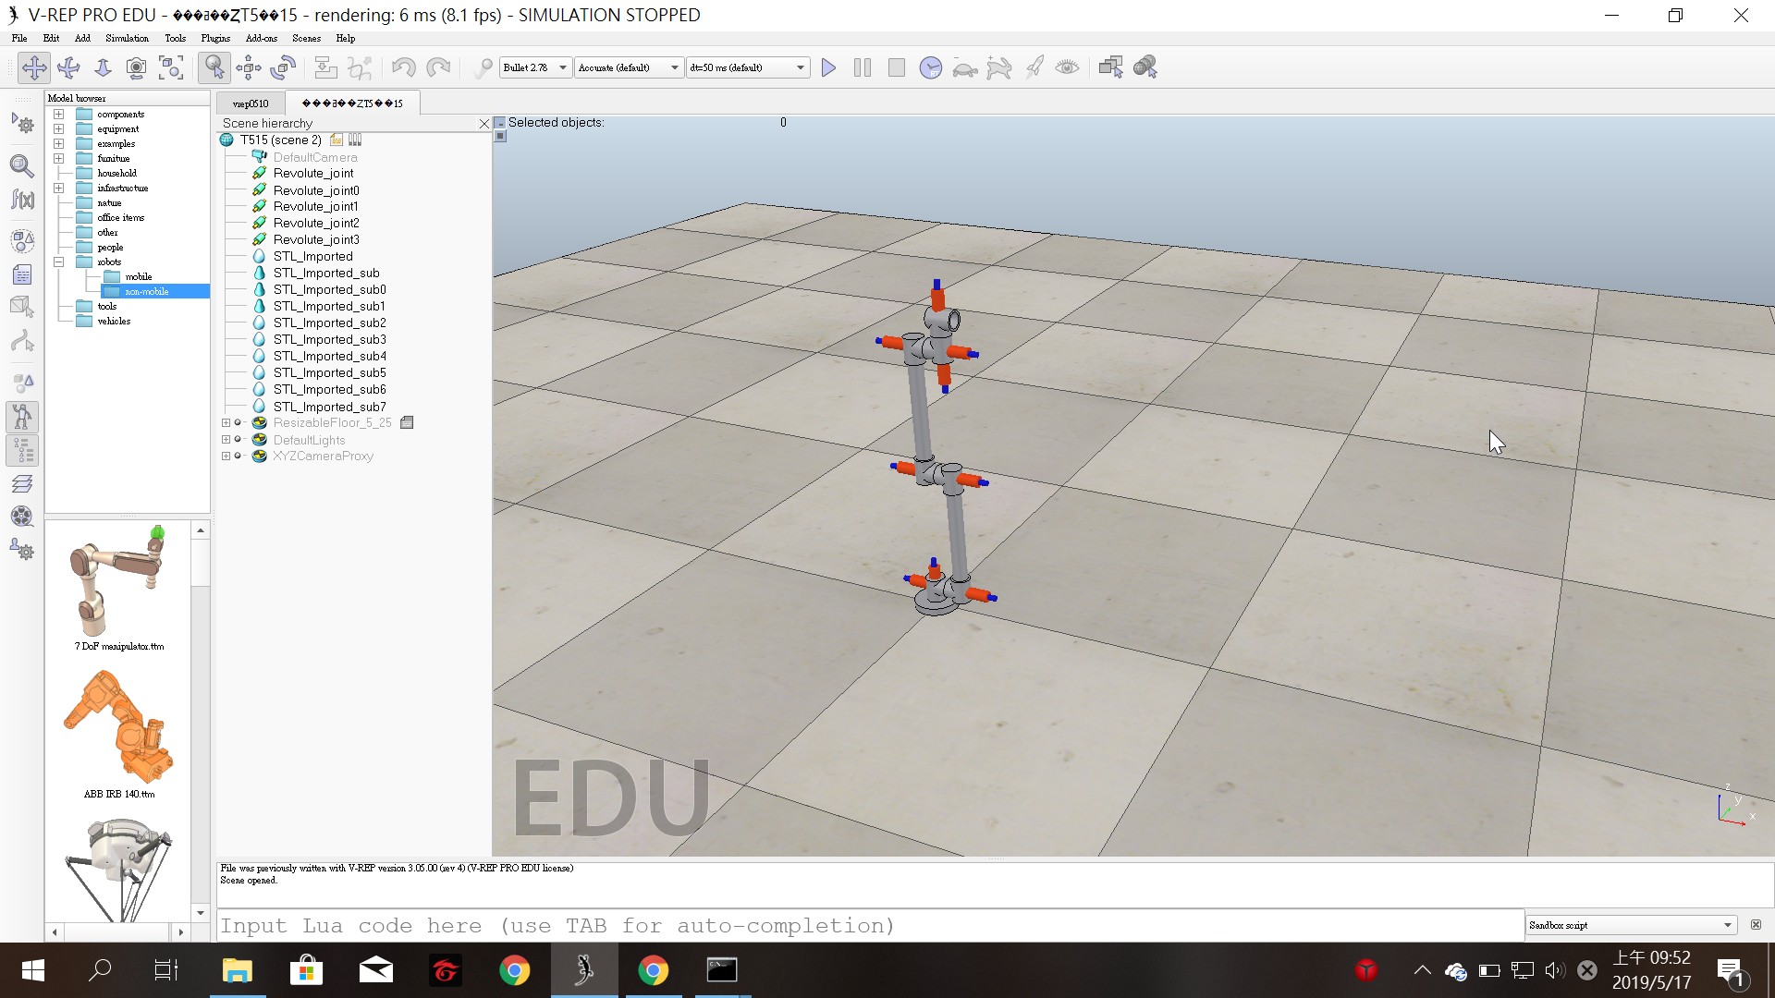Open Chrome from the Windows taskbar
The width and height of the screenshot is (1775, 998).
pyautogui.click(x=515, y=970)
